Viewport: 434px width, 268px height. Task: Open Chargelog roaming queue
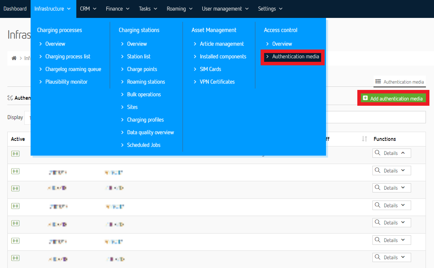coord(73,69)
